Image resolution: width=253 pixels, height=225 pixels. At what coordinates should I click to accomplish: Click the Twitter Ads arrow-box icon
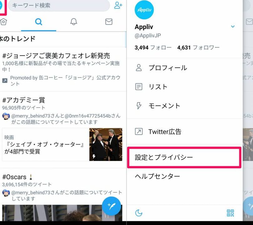[x=139, y=132]
